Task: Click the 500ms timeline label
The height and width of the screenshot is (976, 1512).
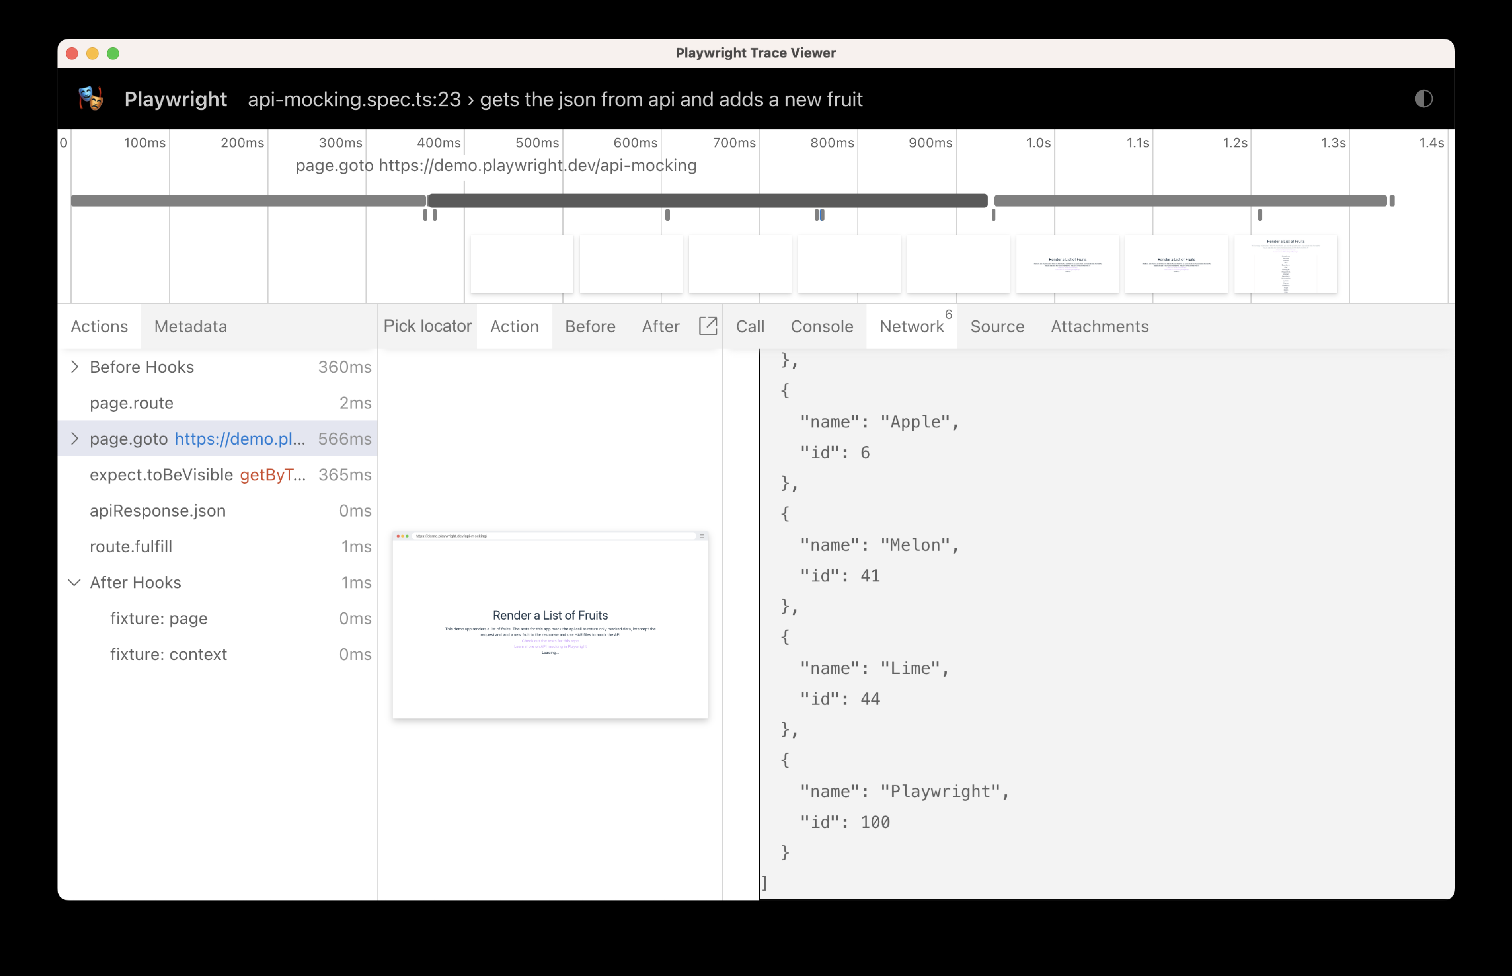Action: click(538, 142)
